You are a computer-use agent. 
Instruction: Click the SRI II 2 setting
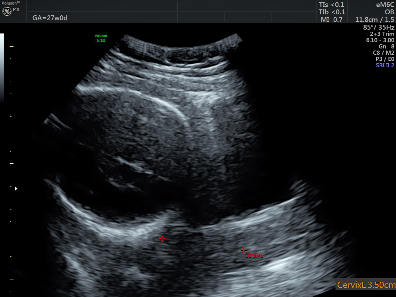tap(385, 65)
